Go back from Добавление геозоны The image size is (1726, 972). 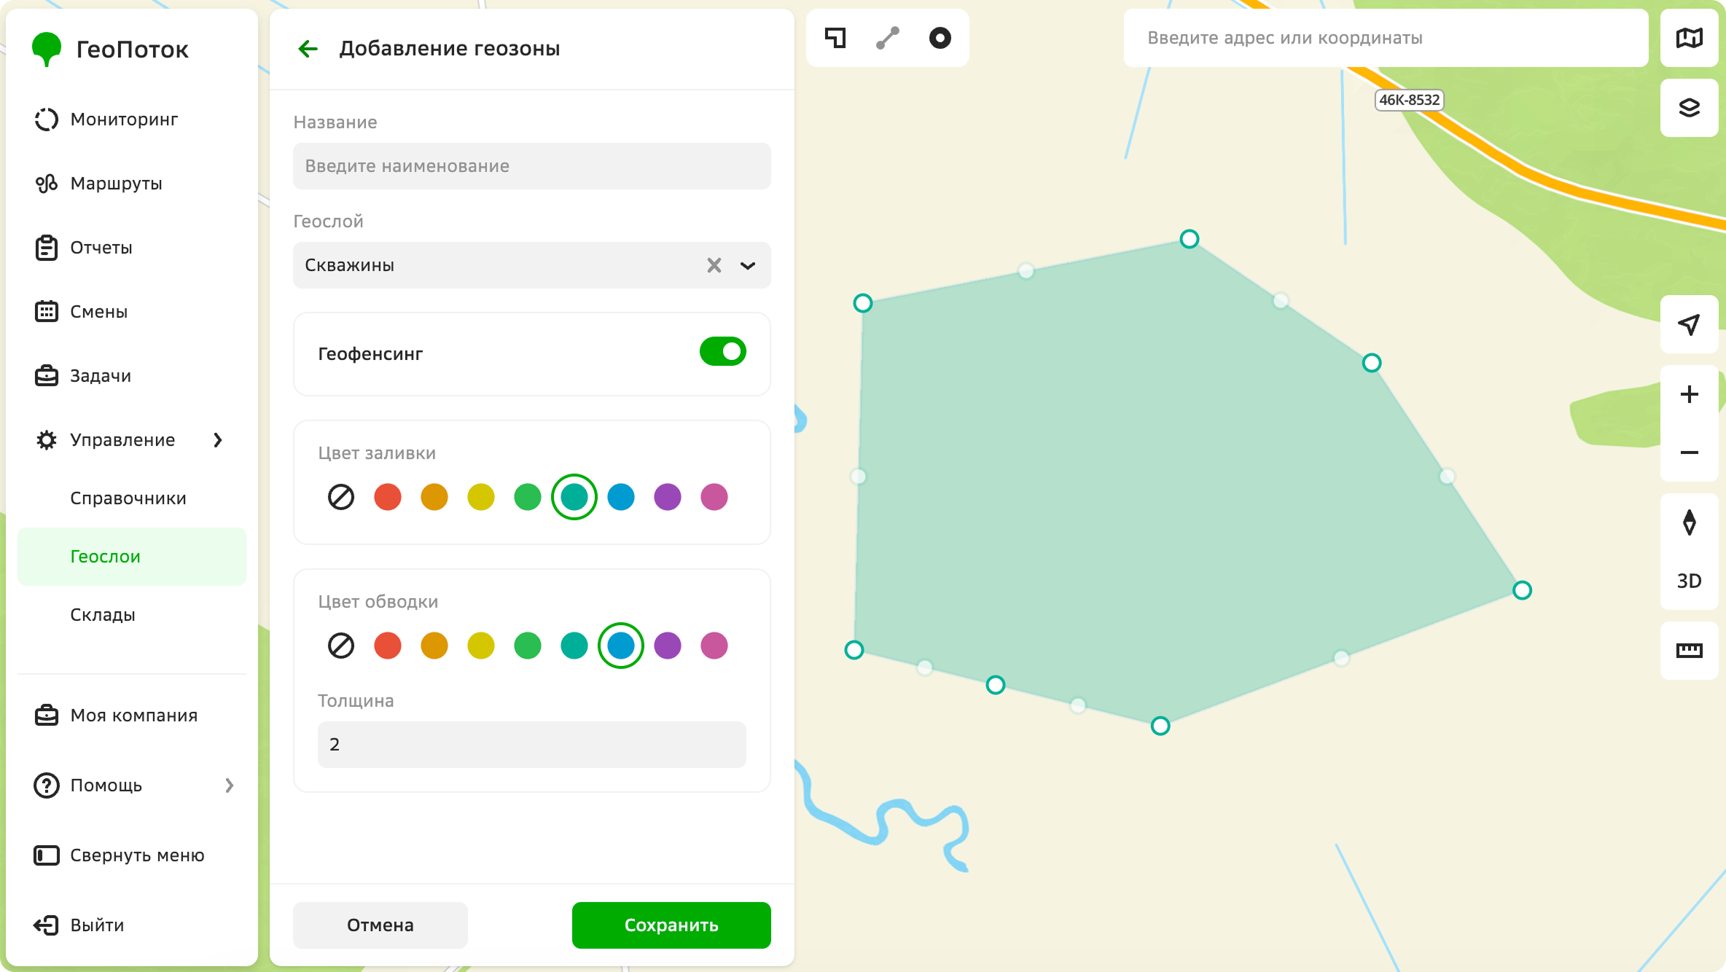(x=308, y=49)
